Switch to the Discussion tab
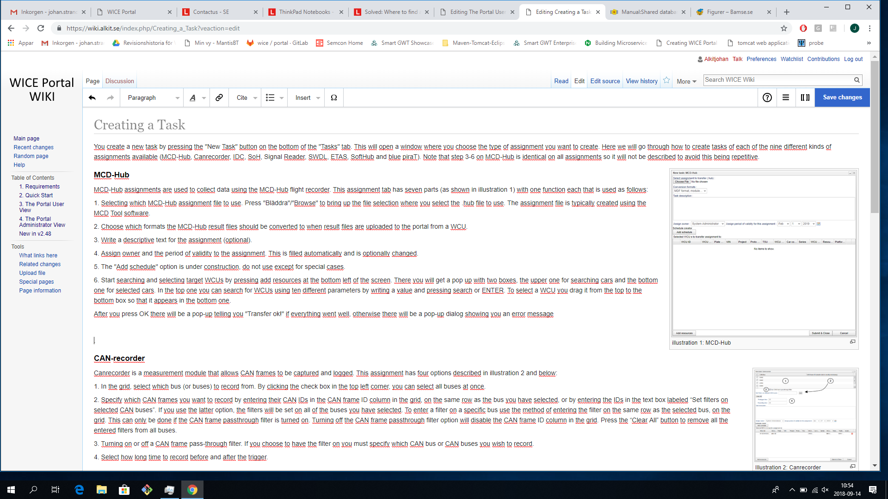Viewport: 888px width, 499px height. click(x=119, y=81)
